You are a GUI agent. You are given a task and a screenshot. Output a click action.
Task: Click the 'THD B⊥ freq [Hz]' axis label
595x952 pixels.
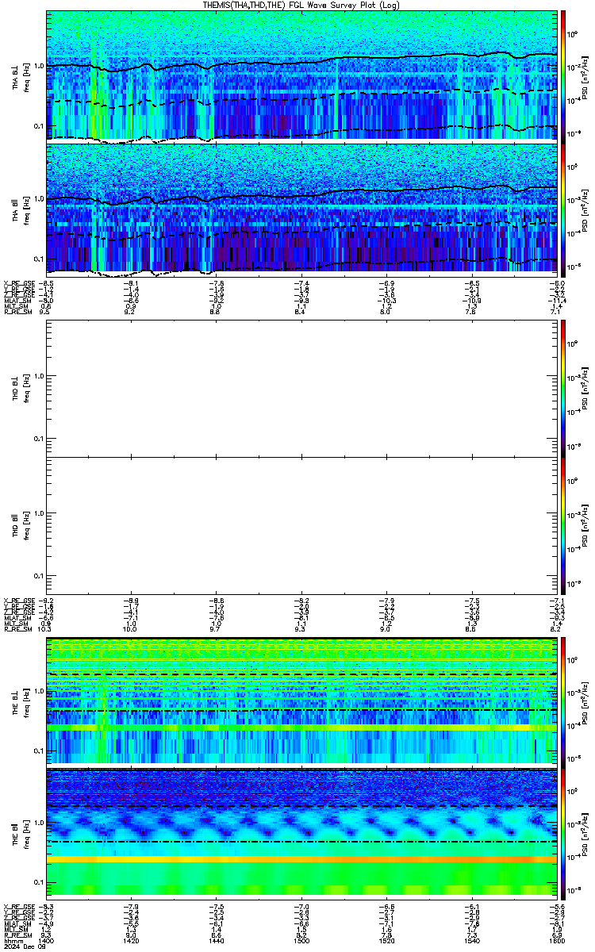21,388
